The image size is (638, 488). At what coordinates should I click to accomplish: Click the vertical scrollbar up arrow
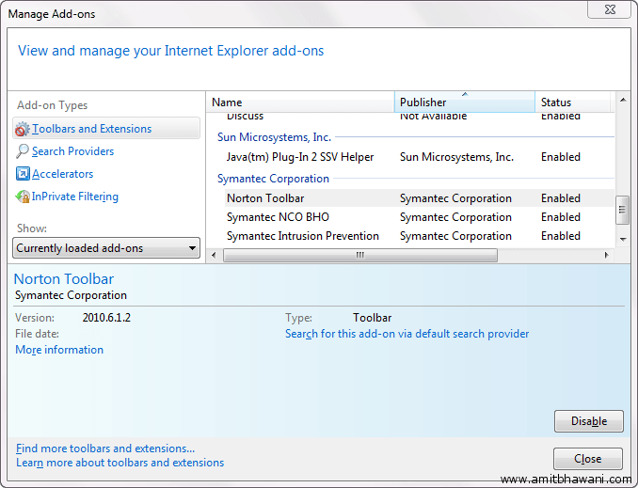pyautogui.click(x=623, y=100)
